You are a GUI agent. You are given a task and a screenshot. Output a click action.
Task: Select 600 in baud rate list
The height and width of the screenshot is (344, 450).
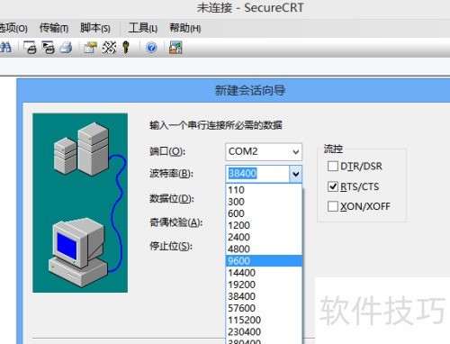[264, 213]
